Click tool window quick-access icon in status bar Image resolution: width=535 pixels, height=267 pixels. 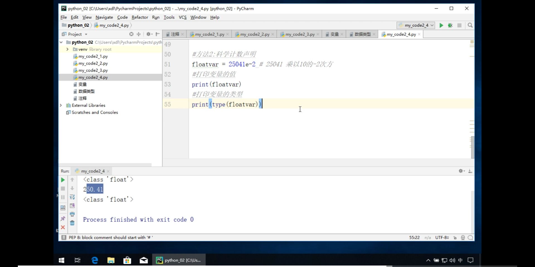click(x=64, y=238)
